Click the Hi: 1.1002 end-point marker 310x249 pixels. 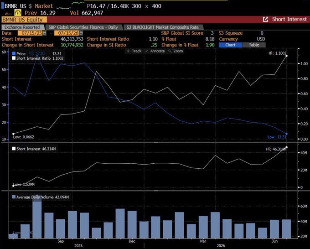coord(287,56)
